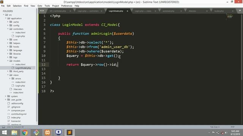Click line number 12 in gutter
Image resolution: width=243 pixels, height=136 pixels.
coord(43,65)
